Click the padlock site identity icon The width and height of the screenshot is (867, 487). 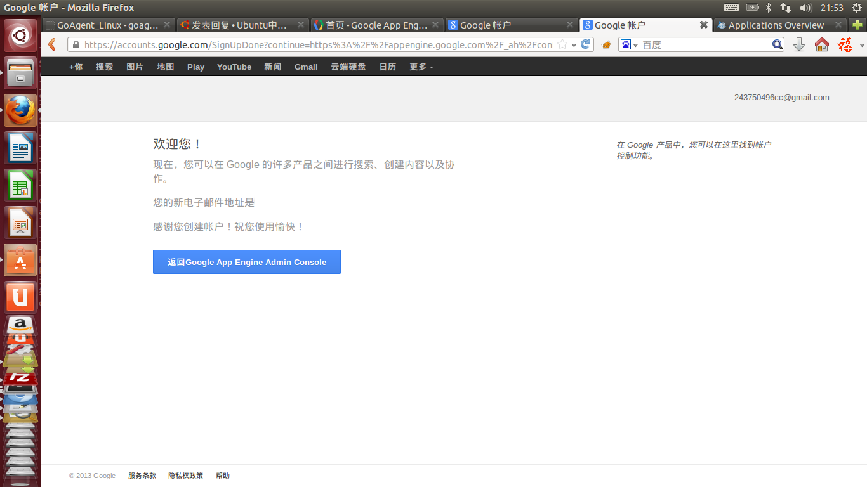click(76, 45)
